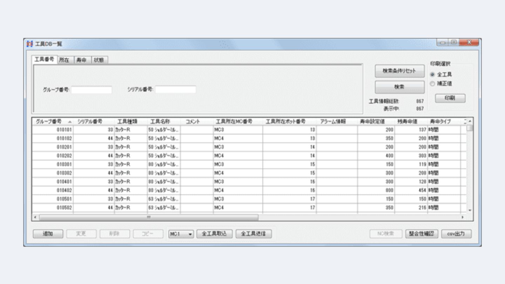Click 全工具取込 to import all tools

pos(214,234)
